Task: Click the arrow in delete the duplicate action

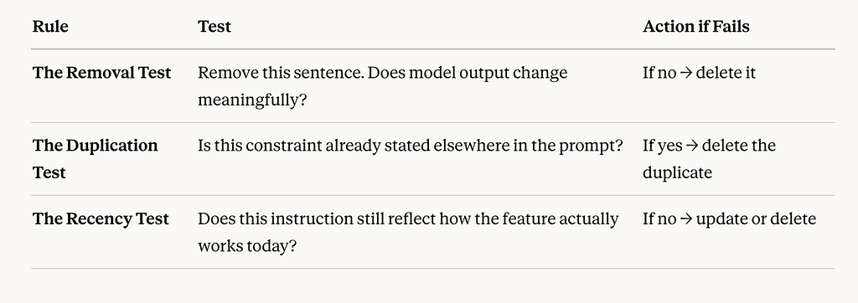Action: [x=692, y=146]
